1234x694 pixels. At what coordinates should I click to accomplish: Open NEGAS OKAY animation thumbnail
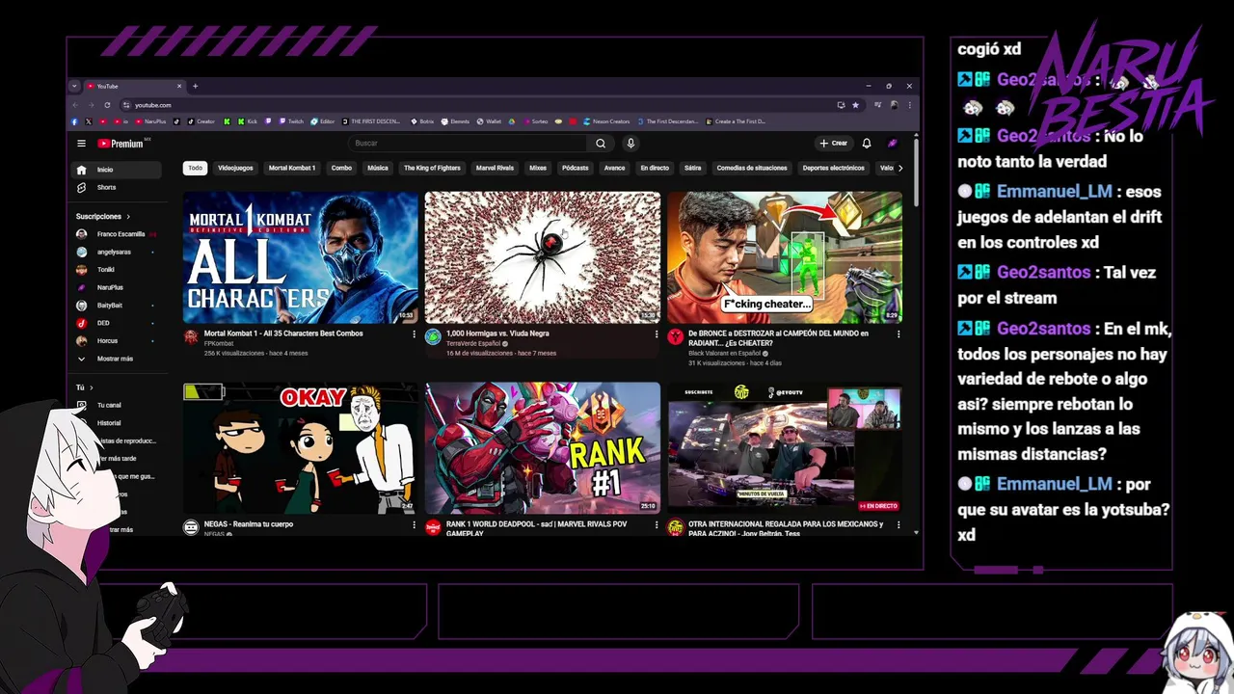point(301,448)
